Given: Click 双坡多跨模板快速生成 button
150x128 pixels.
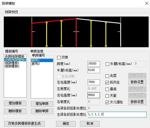Looking at the screenshot, I should click(x=24, y=124).
